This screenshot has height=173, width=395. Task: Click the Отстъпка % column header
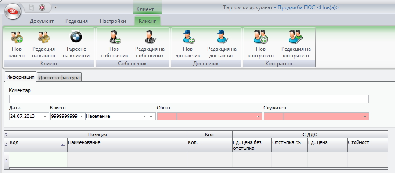289,145
